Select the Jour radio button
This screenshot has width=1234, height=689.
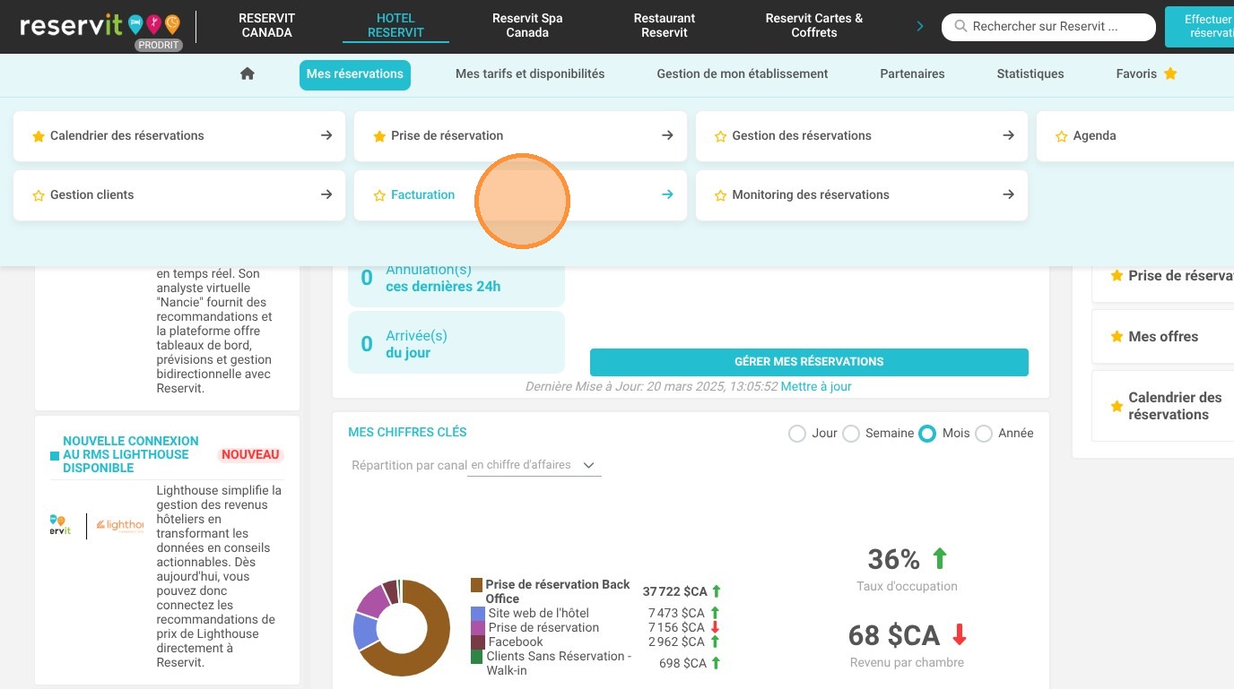pyautogui.click(x=796, y=434)
